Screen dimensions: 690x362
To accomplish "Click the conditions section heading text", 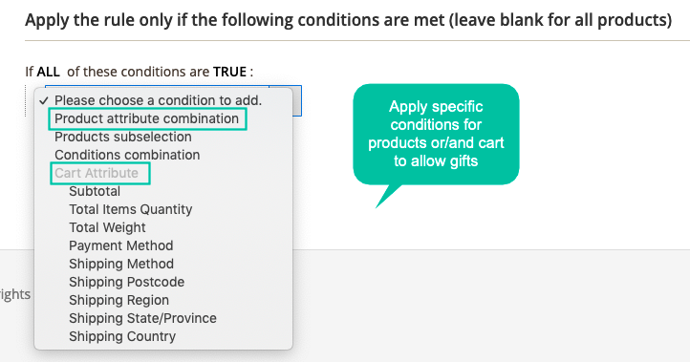I will (349, 20).
